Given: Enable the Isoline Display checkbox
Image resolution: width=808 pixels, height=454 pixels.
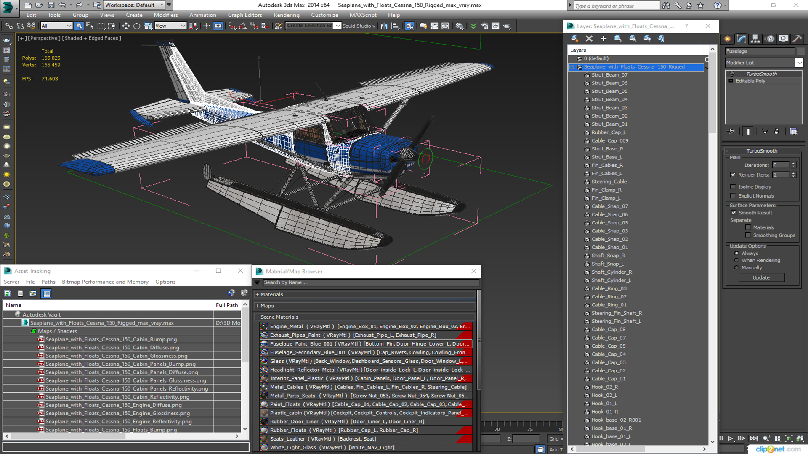Looking at the screenshot, I should tap(733, 187).
